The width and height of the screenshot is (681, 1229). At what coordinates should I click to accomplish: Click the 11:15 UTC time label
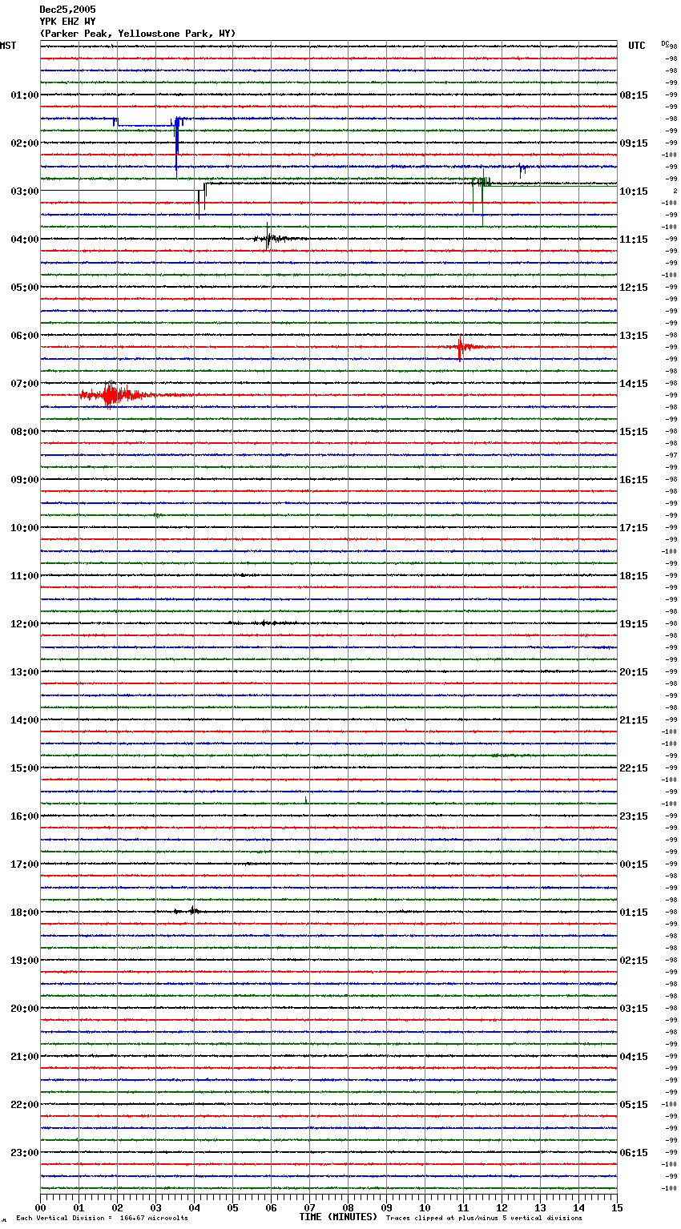(x=634, y=240)
